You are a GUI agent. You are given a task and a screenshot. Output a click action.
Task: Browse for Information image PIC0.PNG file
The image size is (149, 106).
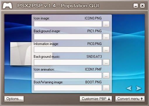point(106,49)
